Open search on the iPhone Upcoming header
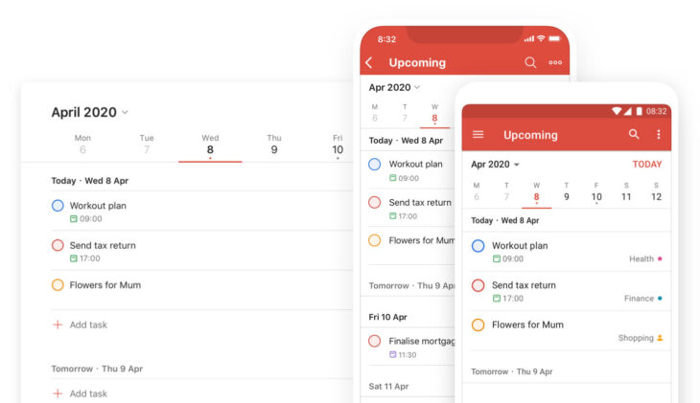This screenshot has height=403, width=700. pos(530,63)
